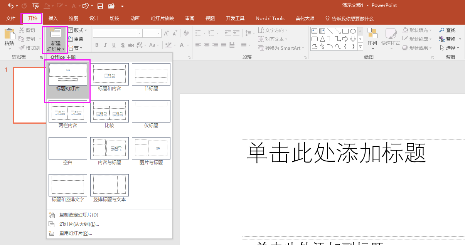This screenshot has width=465, height=245.
Task: Pick the Picture with Caption (图片与标题) layout
Action: 151,151
